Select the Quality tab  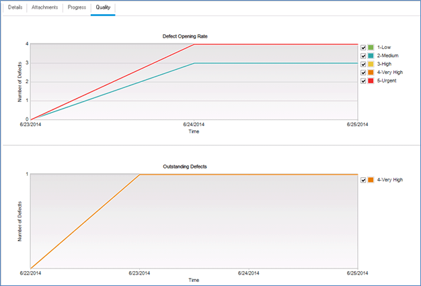coord(103,7)
